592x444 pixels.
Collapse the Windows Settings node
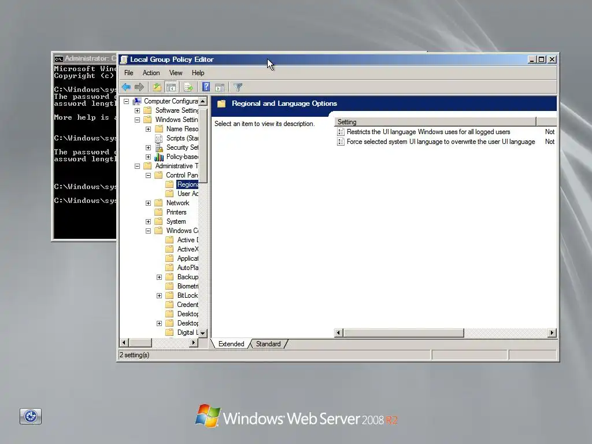pos(138,120)
